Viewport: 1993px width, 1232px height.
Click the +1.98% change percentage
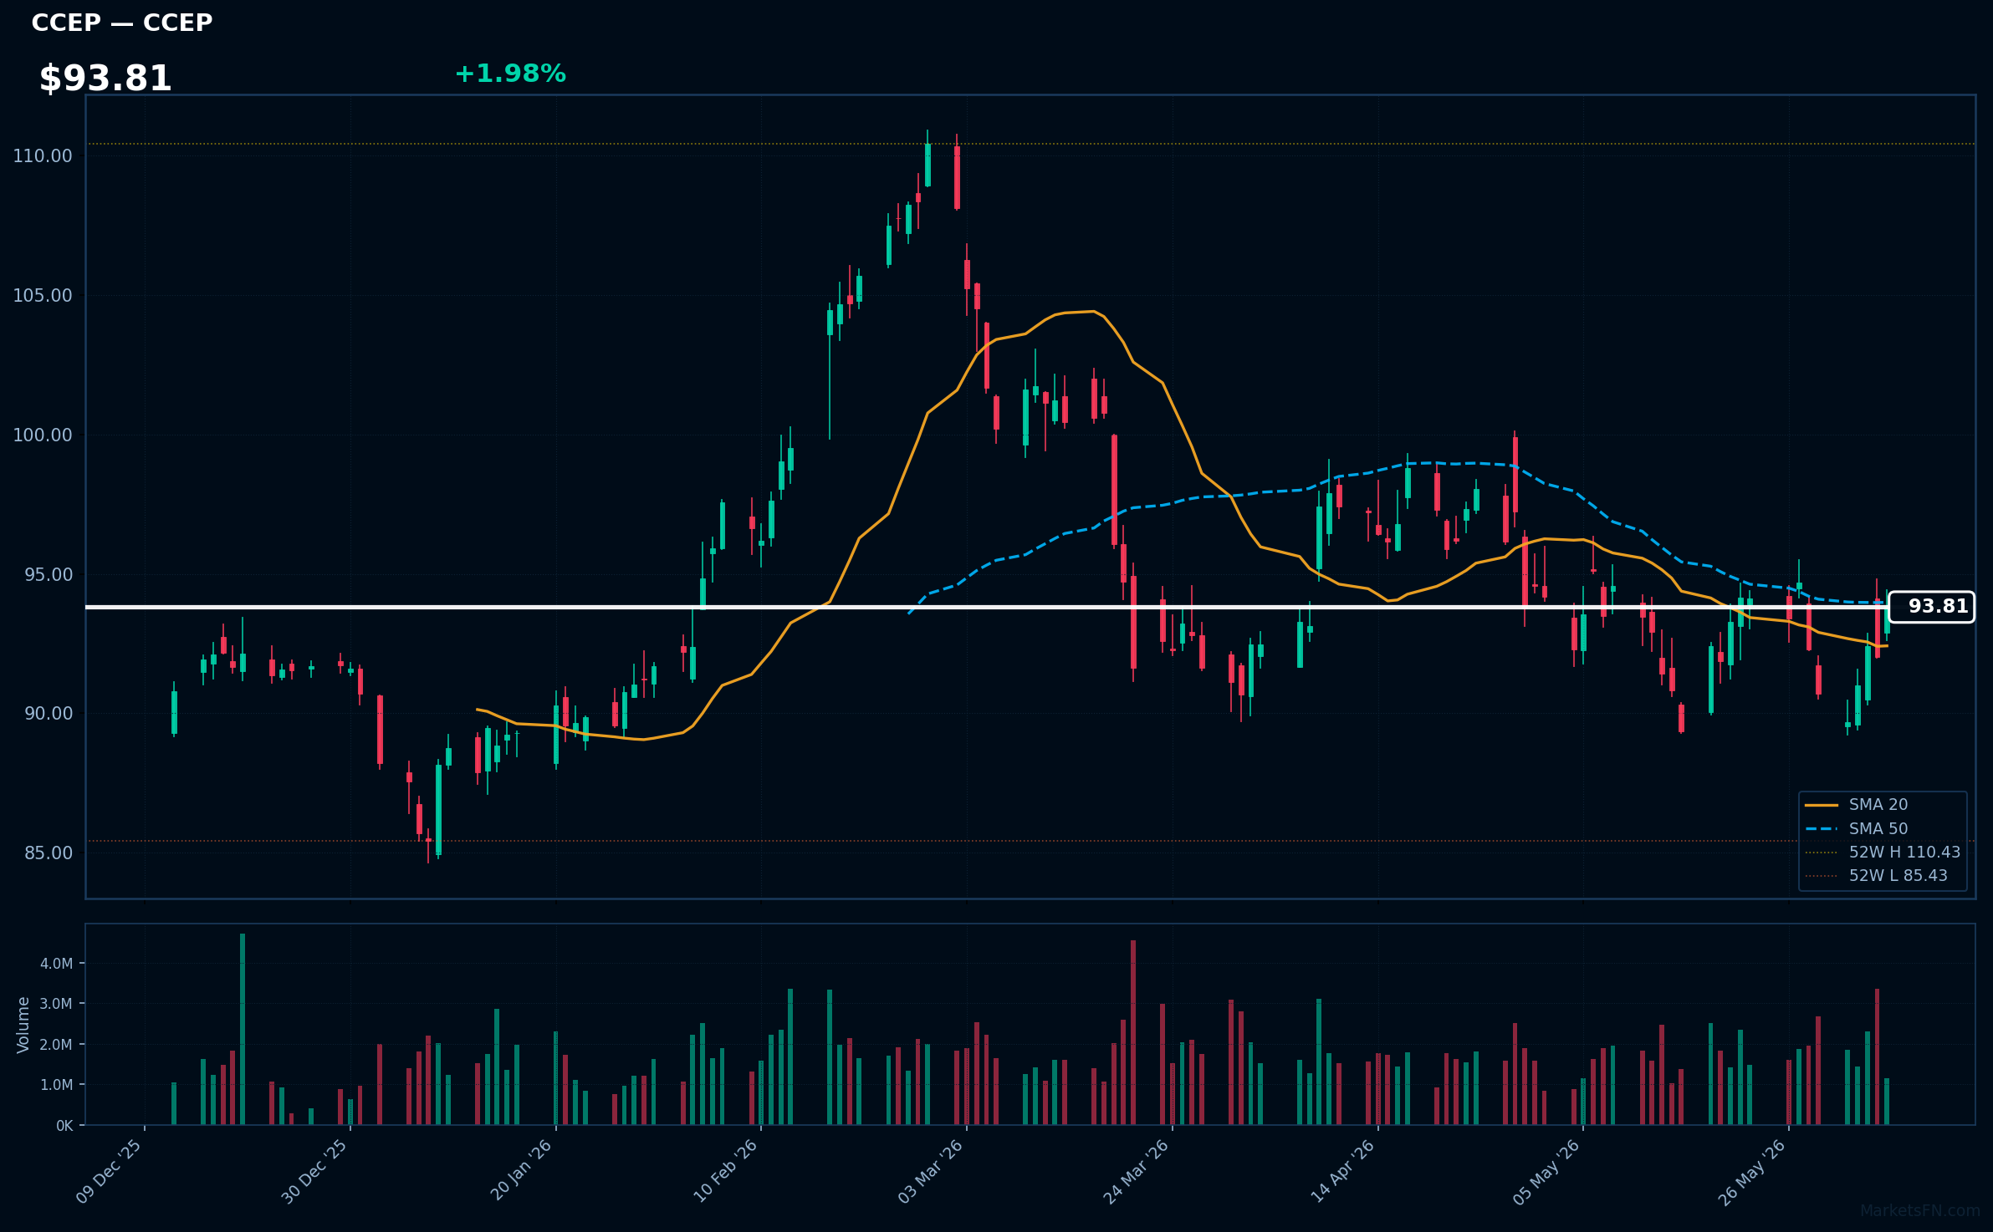(510, 74)
